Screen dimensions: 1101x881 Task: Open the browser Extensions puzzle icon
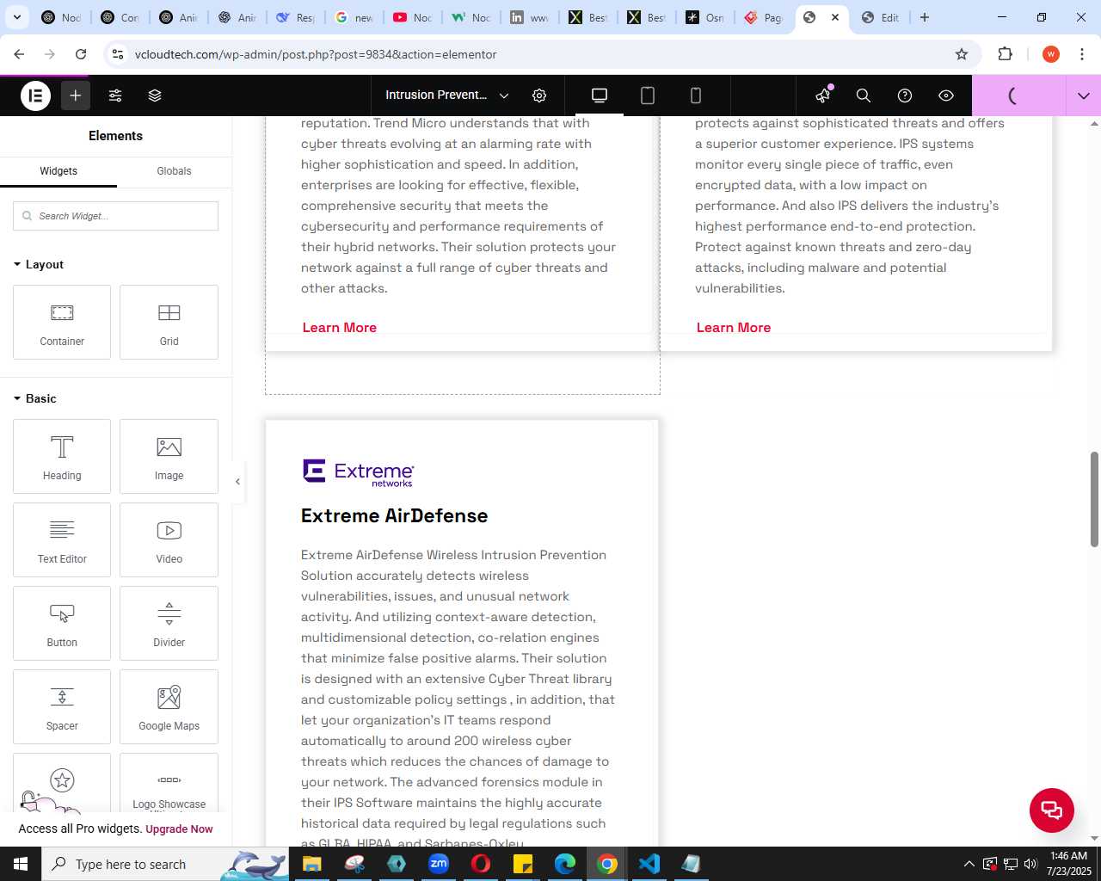[x=1006, y=54]
